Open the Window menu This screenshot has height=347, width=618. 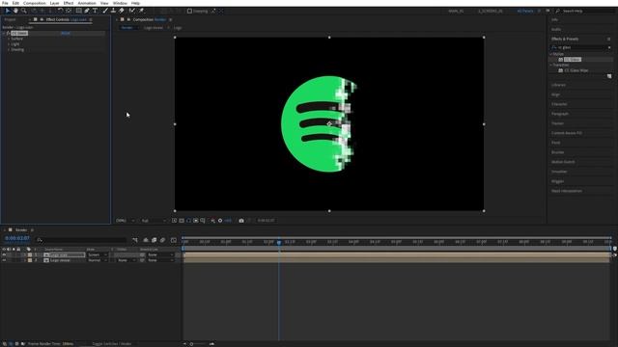pyautogui.click(x=120, y=3)
